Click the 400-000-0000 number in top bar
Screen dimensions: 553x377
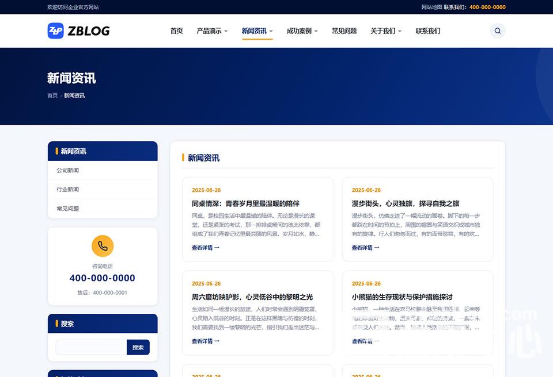487,7
